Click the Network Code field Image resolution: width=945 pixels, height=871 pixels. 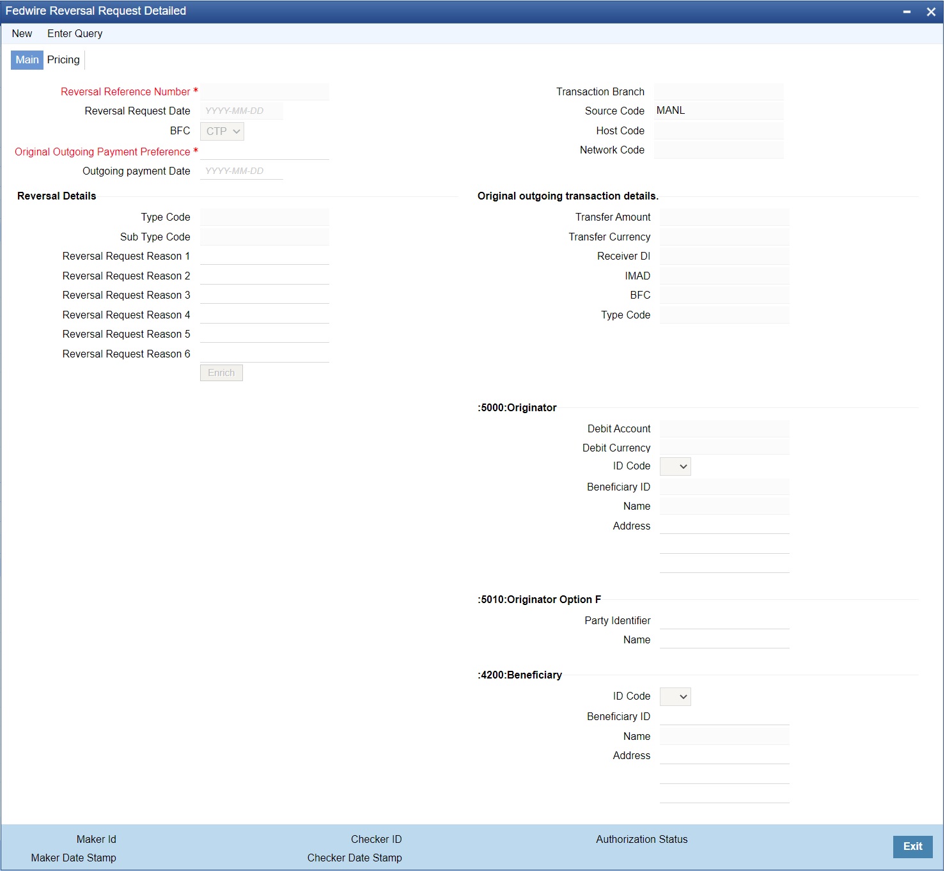[x=719, y=150]
